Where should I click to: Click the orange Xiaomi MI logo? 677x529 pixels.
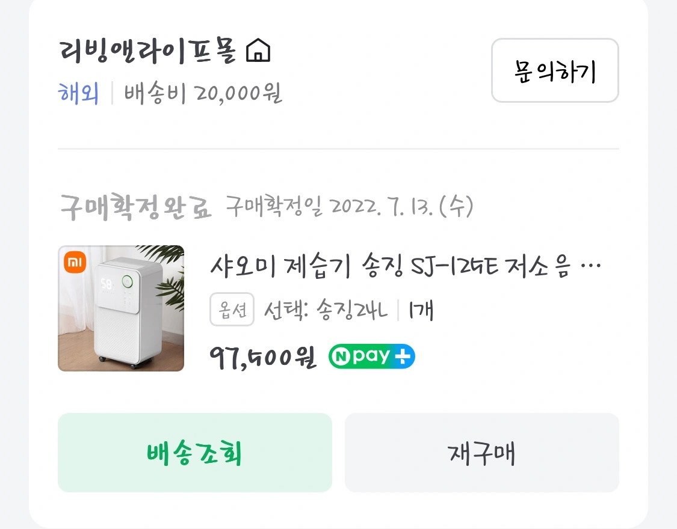pos(75,262)
